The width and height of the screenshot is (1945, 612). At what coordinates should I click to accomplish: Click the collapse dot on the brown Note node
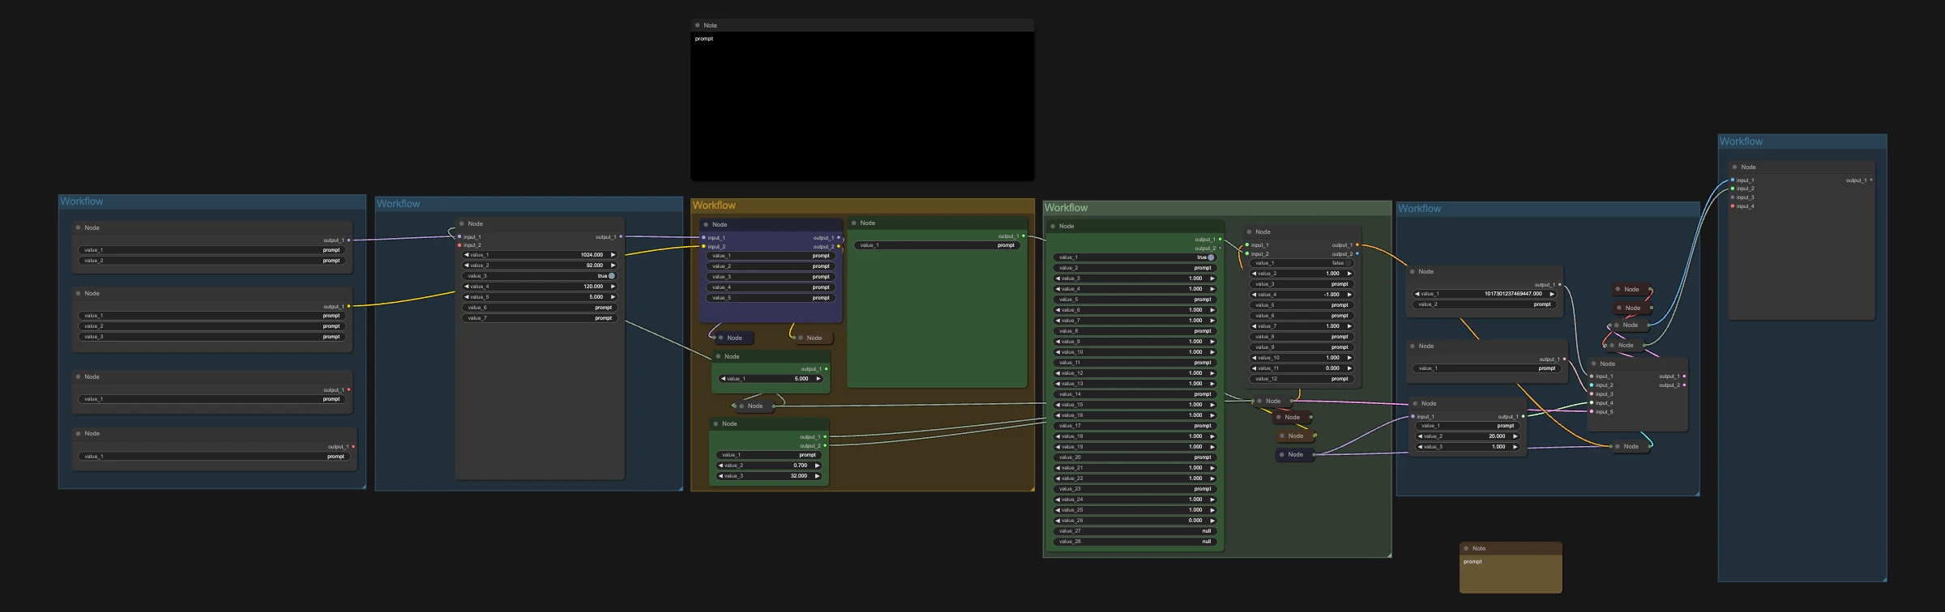[1466, 548]
